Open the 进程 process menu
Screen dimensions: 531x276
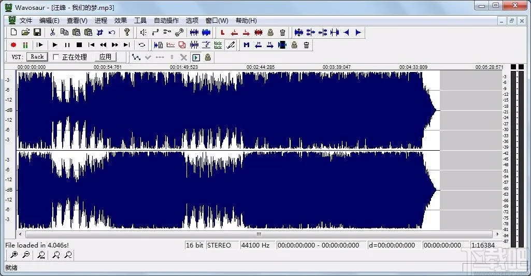pos(101,20)
